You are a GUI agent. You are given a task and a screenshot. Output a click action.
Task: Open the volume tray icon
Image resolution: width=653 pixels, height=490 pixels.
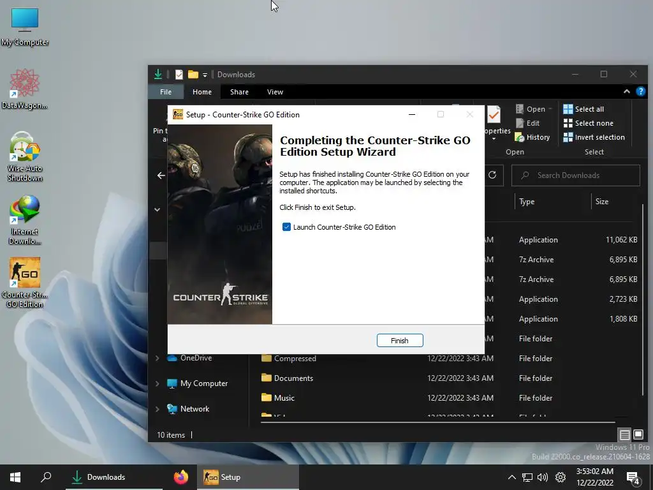(543, 477)
